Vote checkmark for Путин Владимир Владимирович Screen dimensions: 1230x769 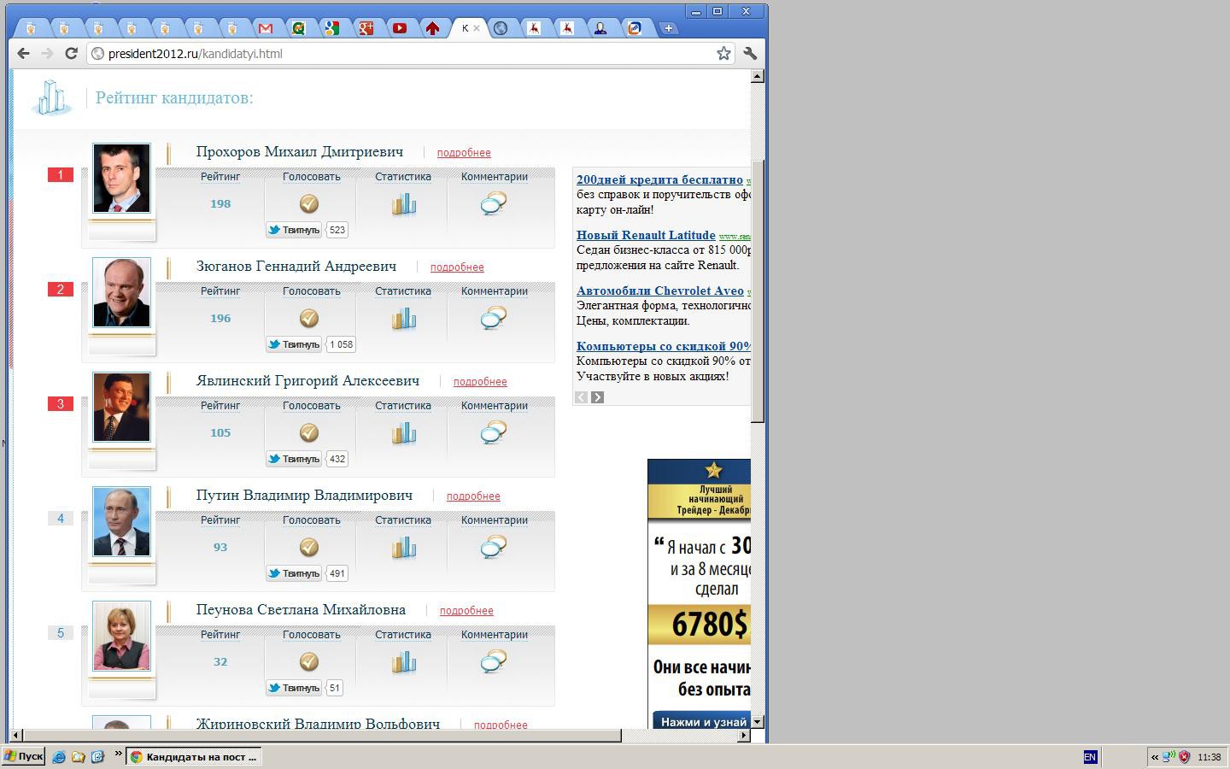(x=309, y=547)
